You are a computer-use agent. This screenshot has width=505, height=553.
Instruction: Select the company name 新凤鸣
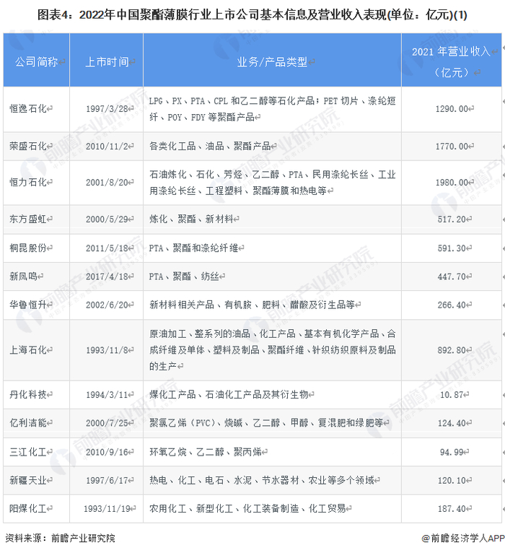coord(23,276)
